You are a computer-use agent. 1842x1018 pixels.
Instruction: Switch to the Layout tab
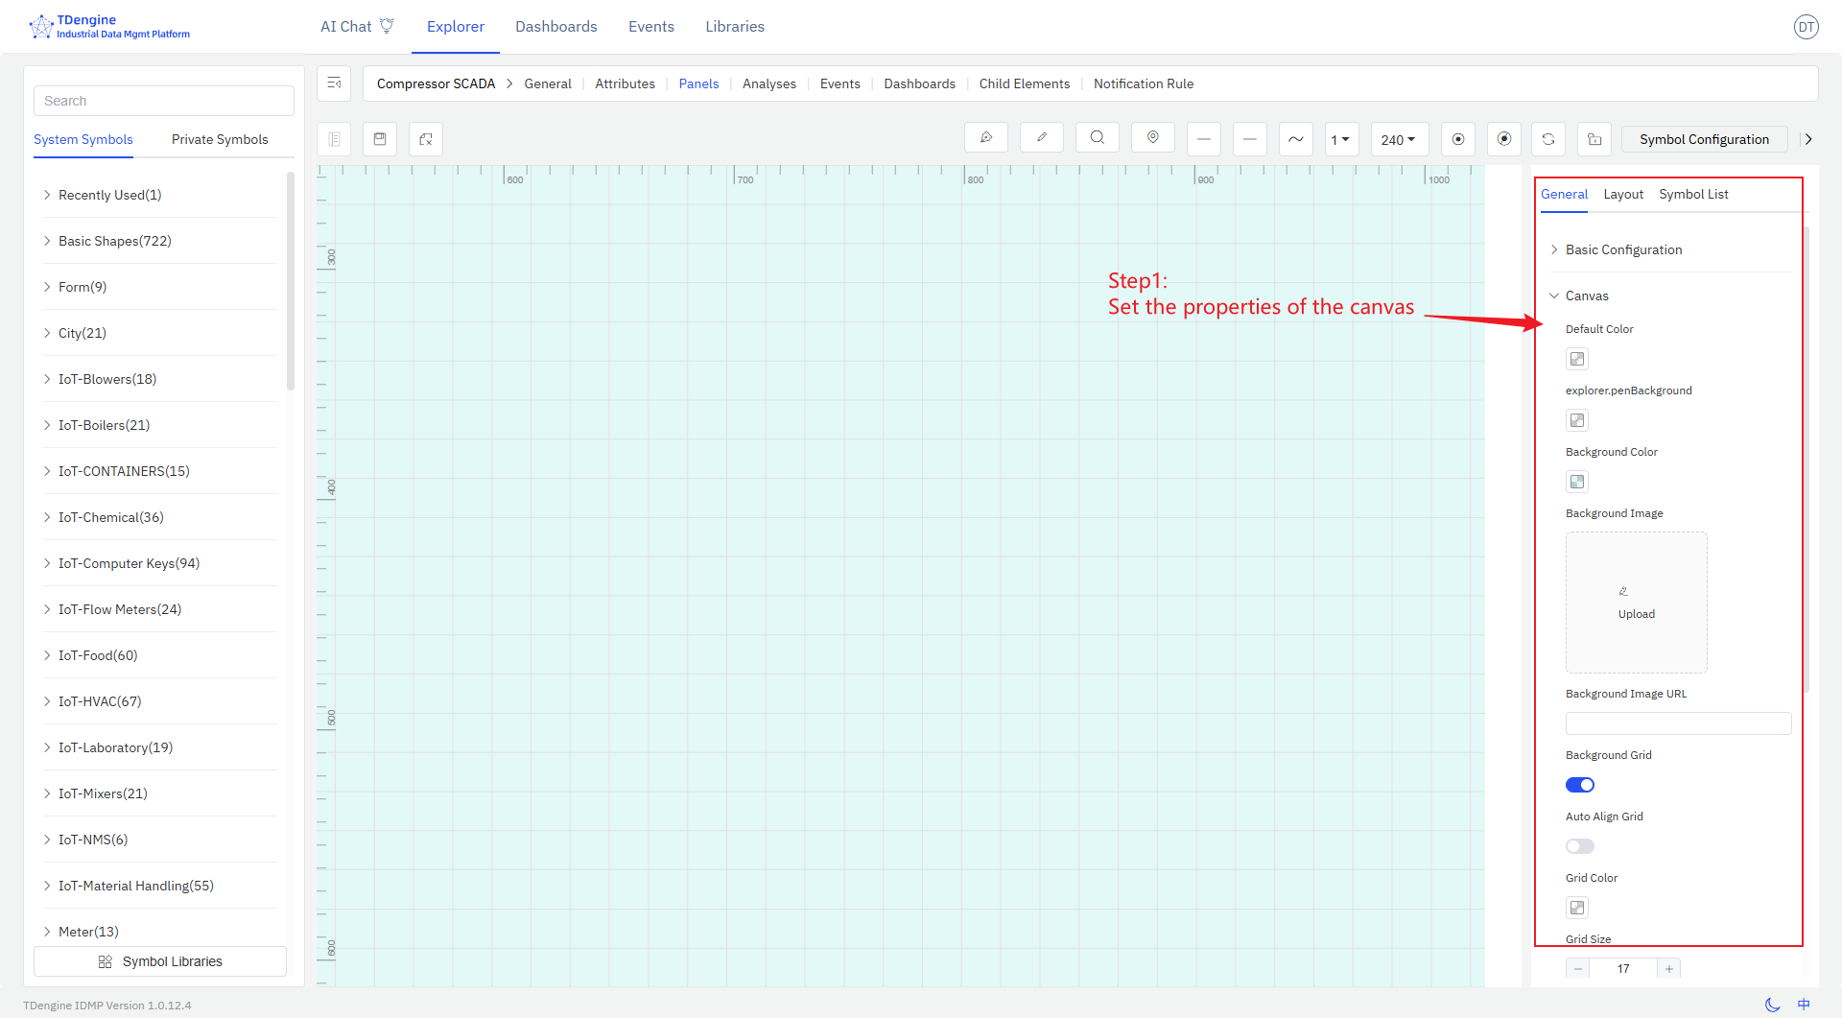click(1623, 194)
